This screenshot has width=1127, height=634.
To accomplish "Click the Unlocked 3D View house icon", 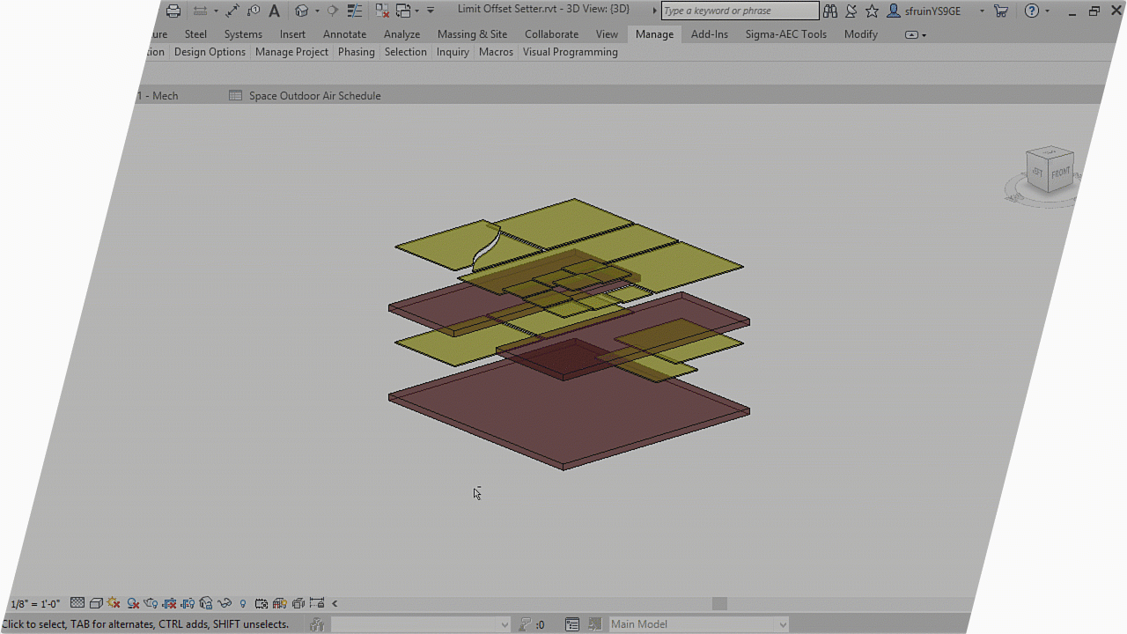I will pyautogui.click(x=206, y=603).
